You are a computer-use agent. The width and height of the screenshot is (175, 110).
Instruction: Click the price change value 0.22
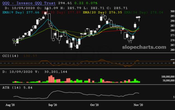[x=79, y=3]
